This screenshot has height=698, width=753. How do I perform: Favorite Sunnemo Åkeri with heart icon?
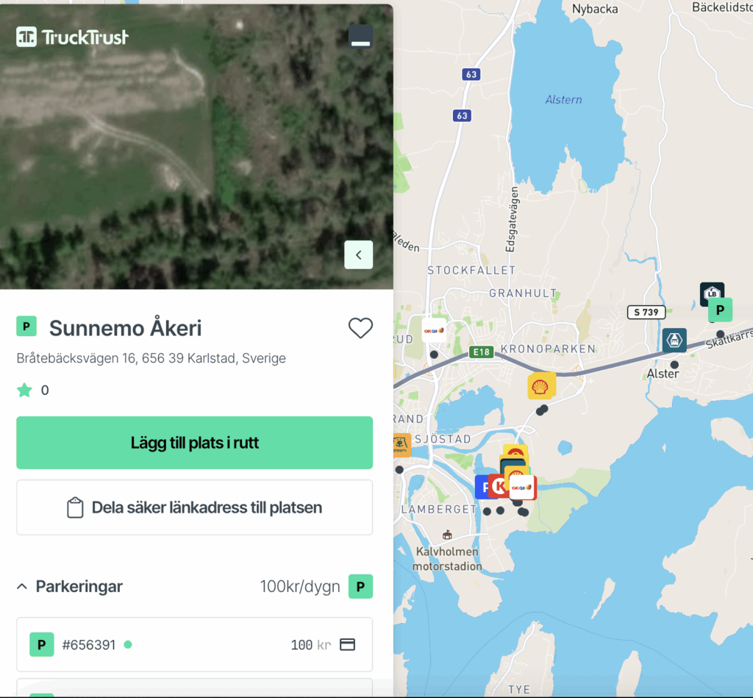[360, 328]
